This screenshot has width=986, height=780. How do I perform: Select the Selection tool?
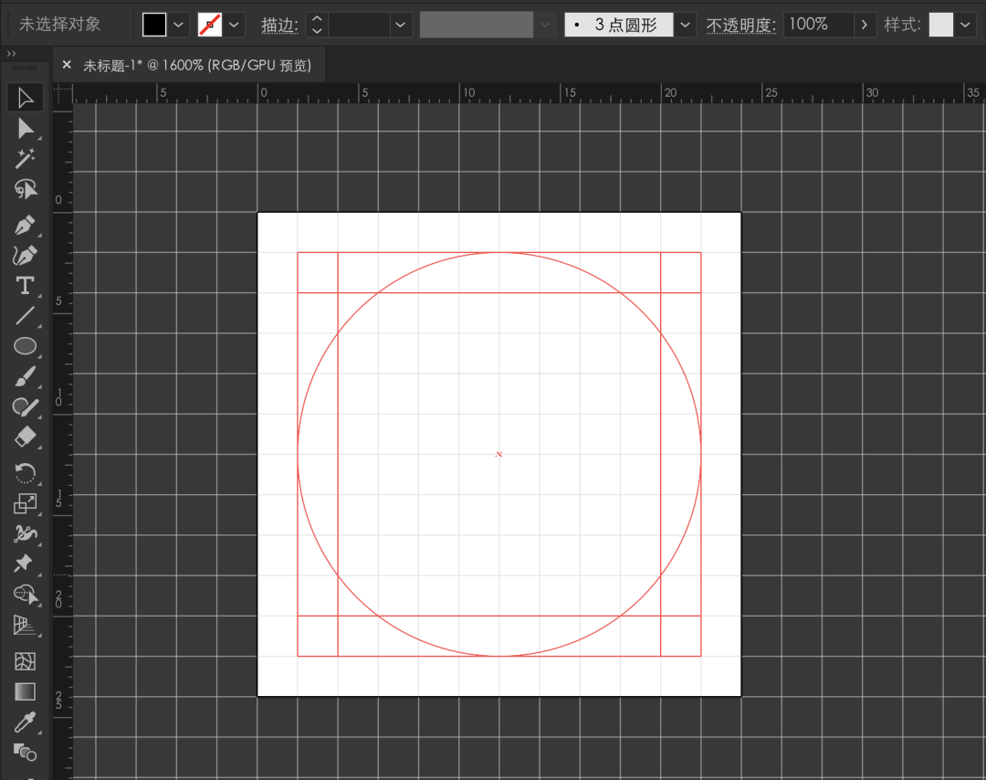pyautogui.click(x=26, y=98)
